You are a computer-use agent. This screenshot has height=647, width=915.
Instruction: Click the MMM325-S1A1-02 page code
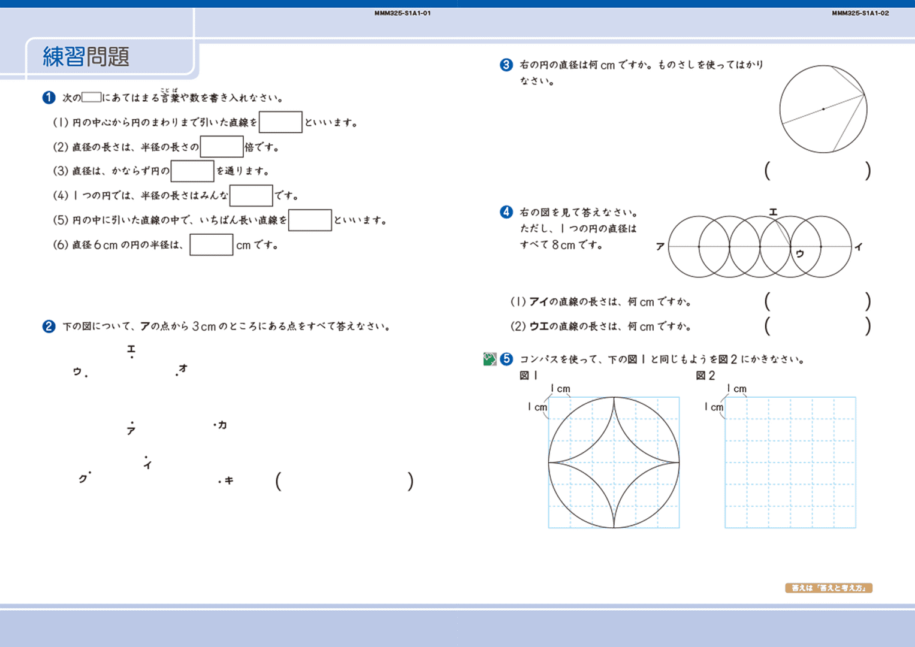860,13
